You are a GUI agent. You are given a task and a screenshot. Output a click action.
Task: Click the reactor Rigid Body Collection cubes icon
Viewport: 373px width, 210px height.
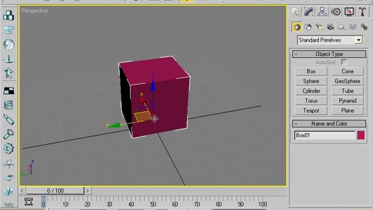click(9, 16)
